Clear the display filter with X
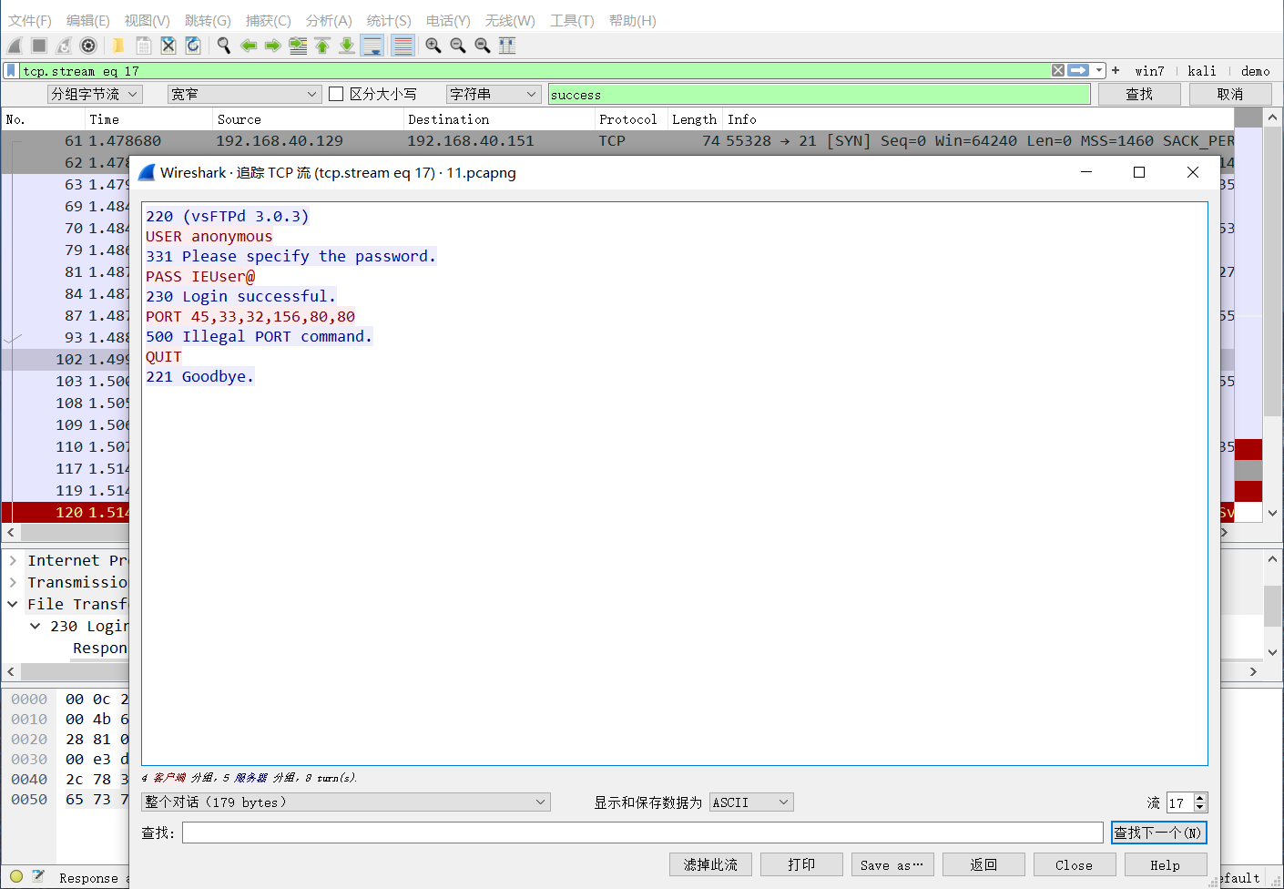This screenshot has height=889, width=1284. pyautogui.click(x=1058, y=70)
